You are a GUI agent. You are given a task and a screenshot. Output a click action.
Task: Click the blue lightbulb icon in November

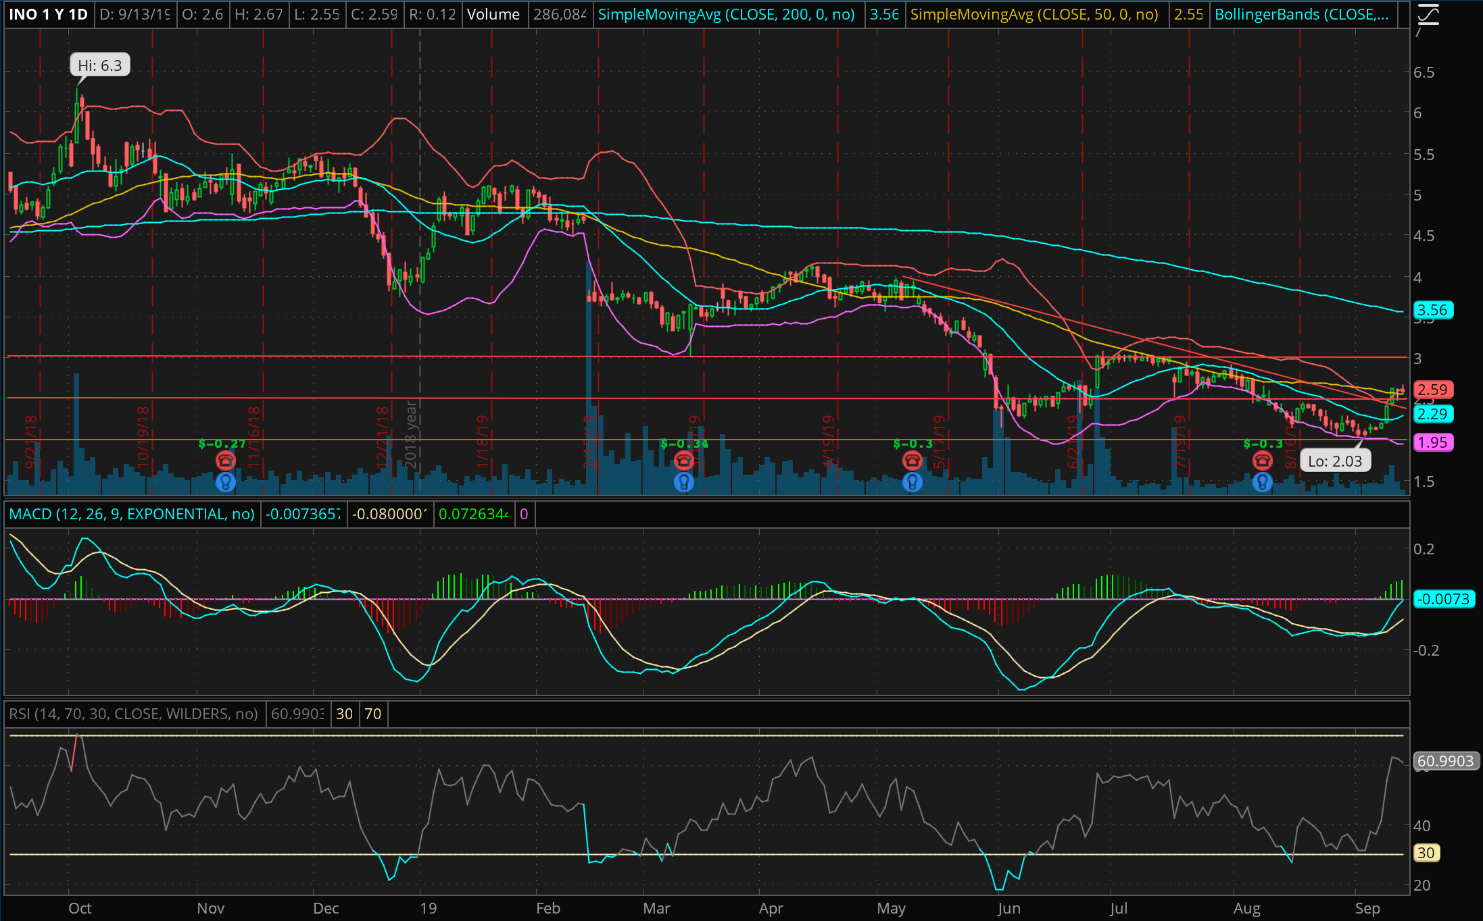pyautogui.click(x=225, y=482)
